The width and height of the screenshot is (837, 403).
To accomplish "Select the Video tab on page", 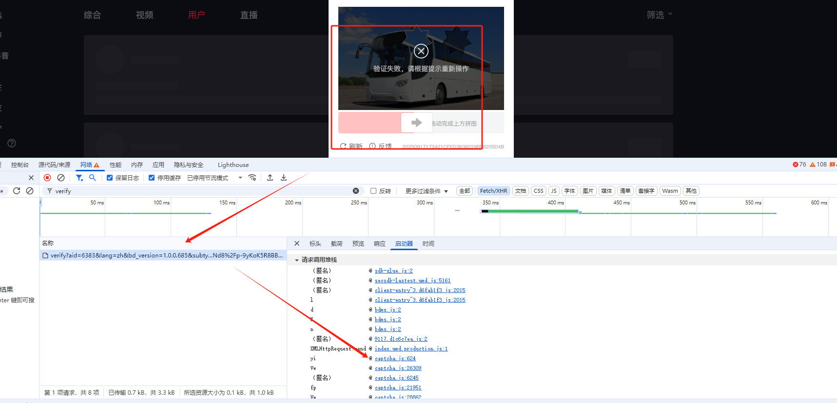I will point(144,15).
